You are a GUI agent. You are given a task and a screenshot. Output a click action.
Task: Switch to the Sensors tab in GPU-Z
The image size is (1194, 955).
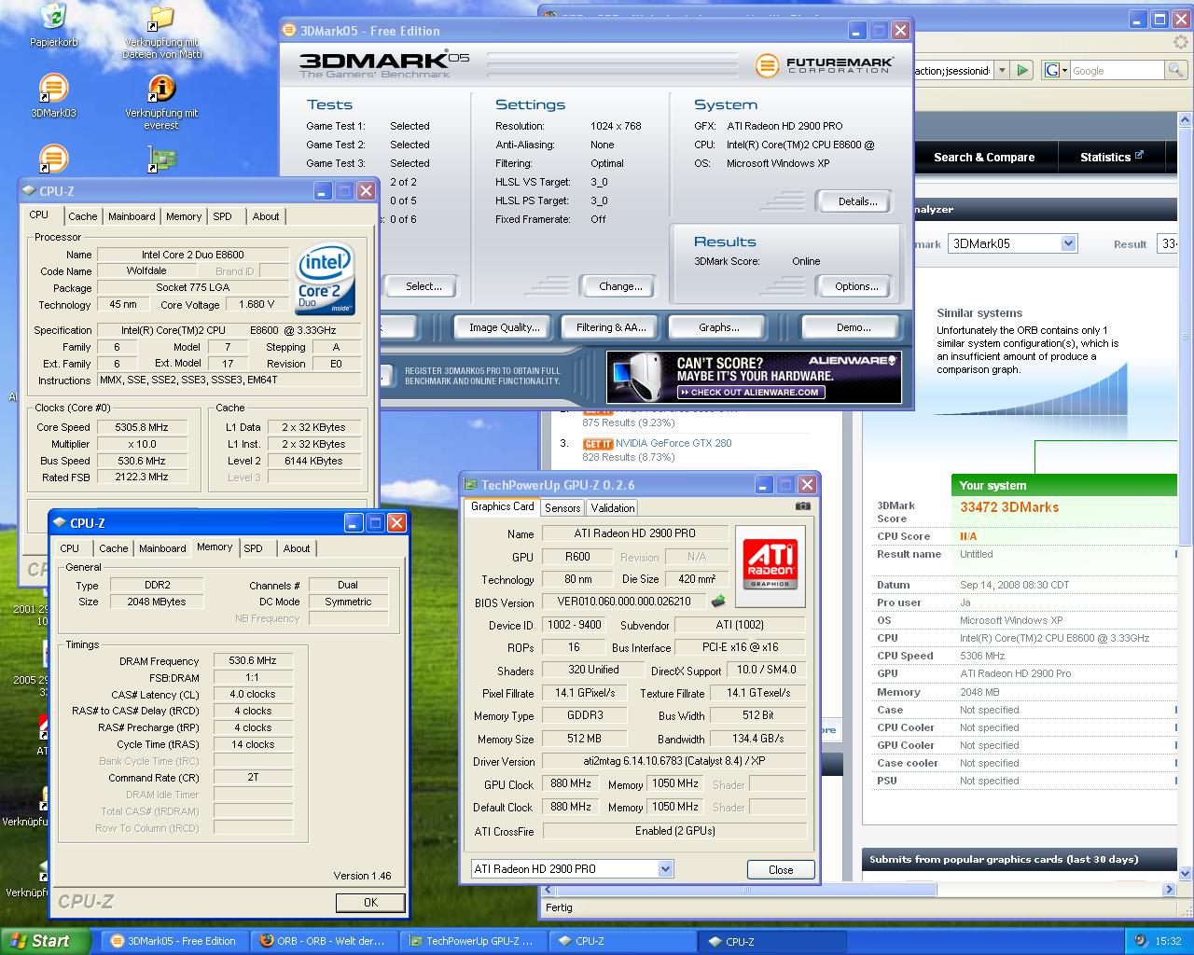(562, 508)
